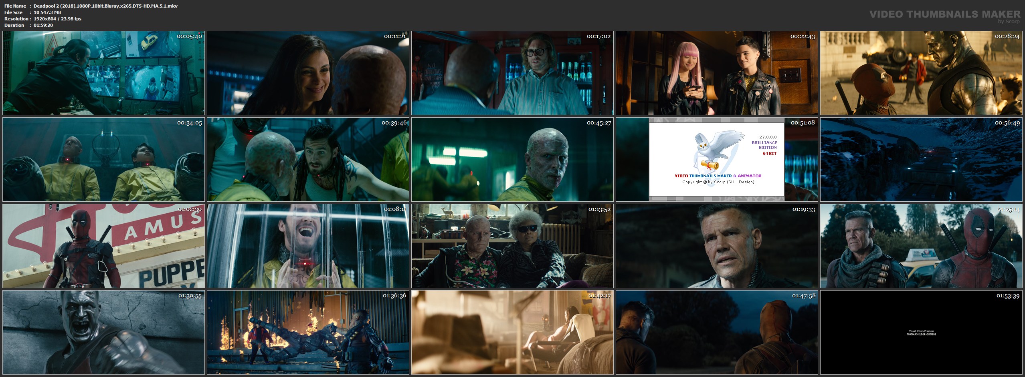Click the 'Video Thumbnails Maker & Animator' splash text

718,176
